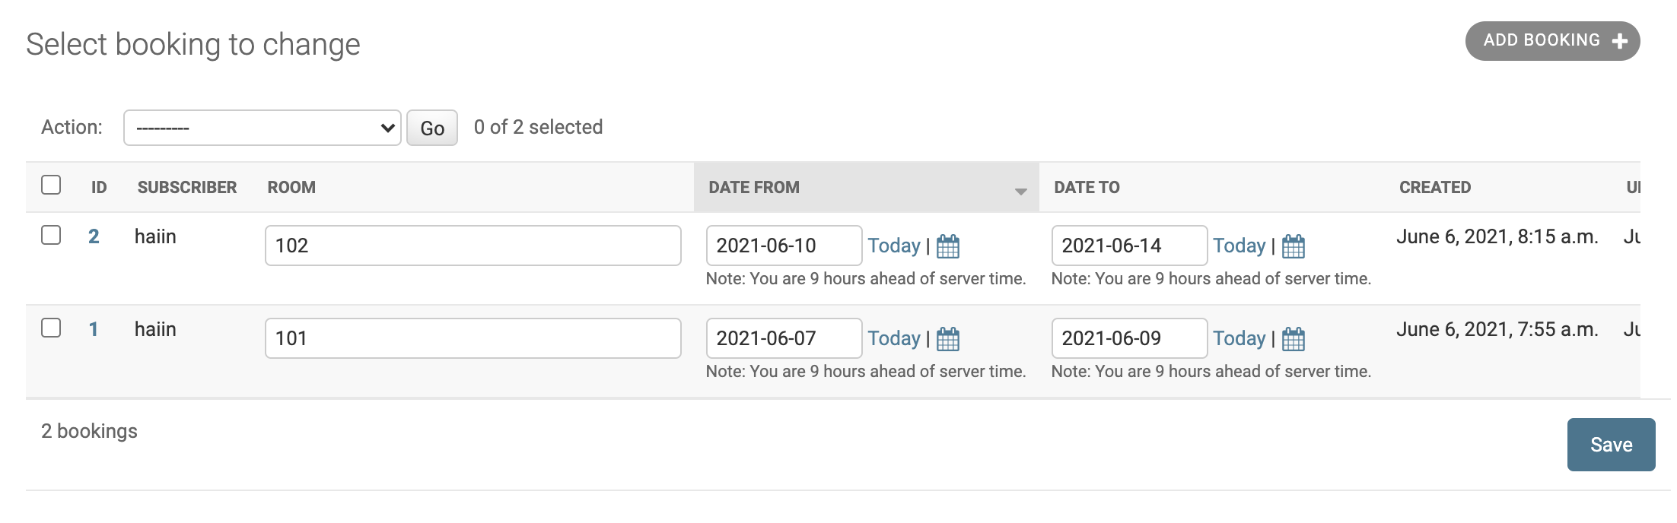
Task: Sort by the Room column header
Action: click(291, 188)
